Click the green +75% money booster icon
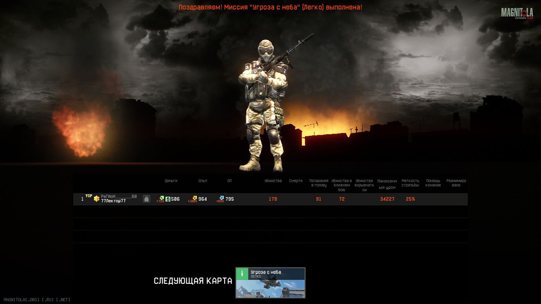 [161, 198]
